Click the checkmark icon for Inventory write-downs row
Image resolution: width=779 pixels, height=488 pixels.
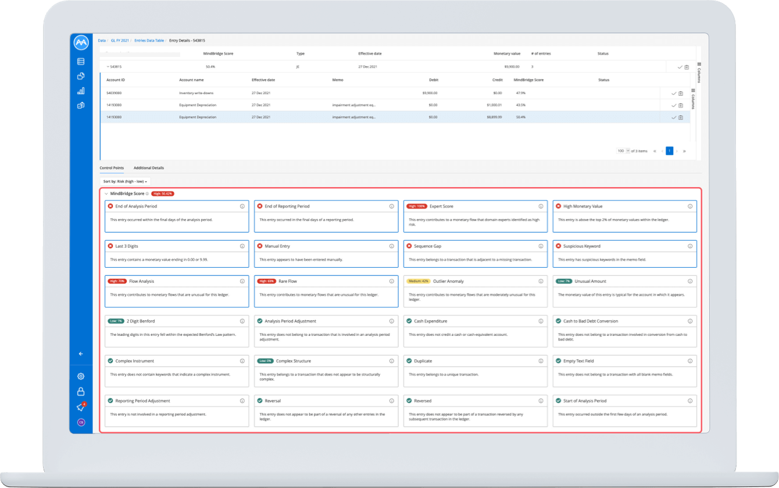[674, 93]
